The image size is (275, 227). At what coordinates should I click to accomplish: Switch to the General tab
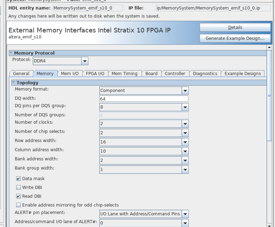pyautogui.click(x=21, y=74)
